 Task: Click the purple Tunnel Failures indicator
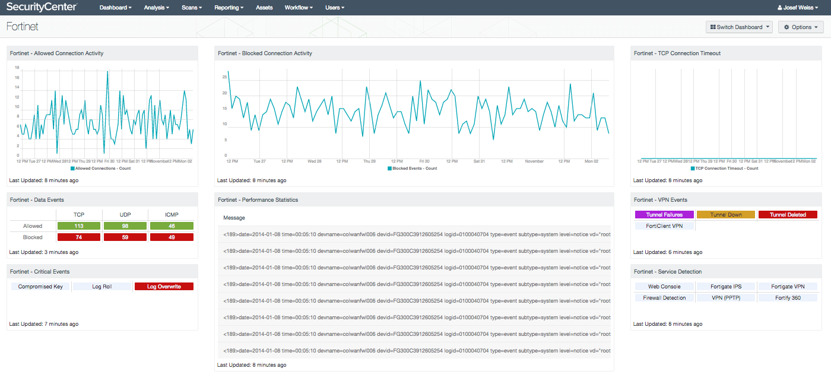pyautogui.click(x=664, y=215)
